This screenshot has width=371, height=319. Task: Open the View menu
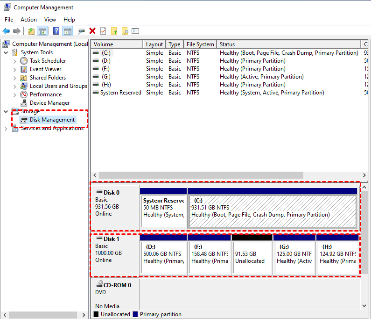pyautogui.click(x=50, y=20)
